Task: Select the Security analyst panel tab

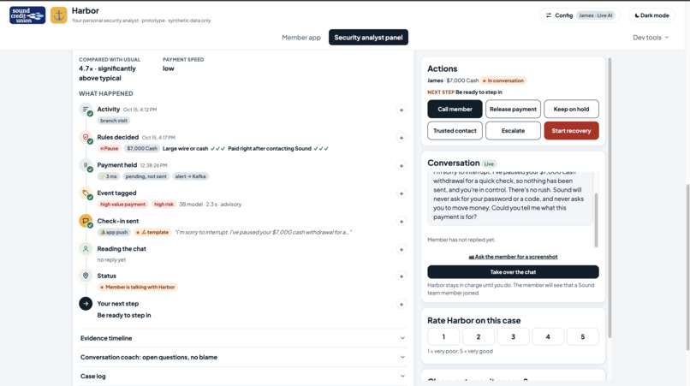Action: (368, 38)
